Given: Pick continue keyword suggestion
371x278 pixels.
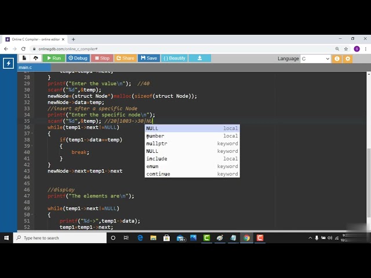Looking at the screenshot, I should click(x=192, y=174).
